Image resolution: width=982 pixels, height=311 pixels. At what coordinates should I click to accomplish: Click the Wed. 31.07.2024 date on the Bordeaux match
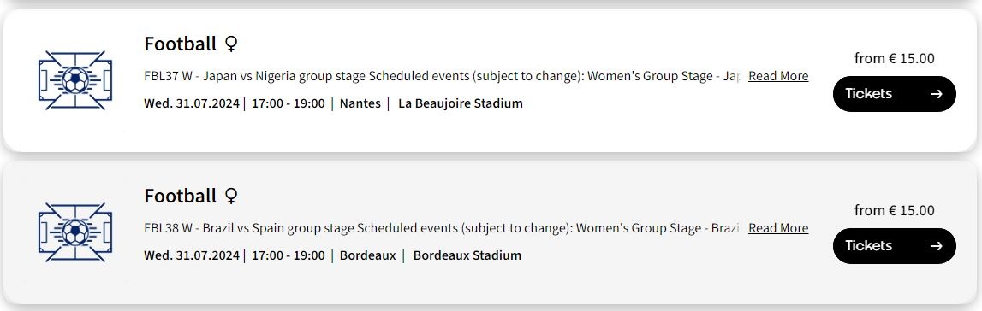click(x=192, y=255)
